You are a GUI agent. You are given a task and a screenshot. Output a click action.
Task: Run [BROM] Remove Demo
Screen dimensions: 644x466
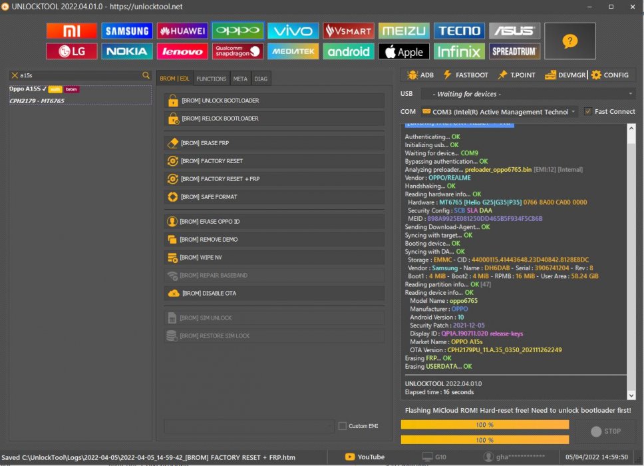tap(274, 239)
